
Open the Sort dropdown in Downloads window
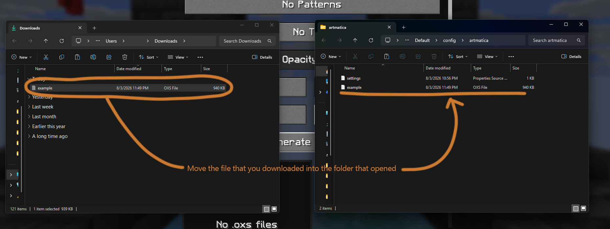coord(148,57)
